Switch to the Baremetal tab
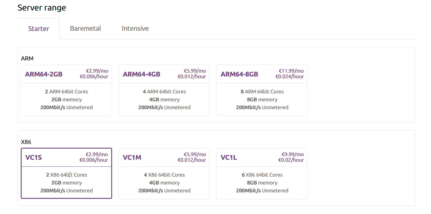Viewport: 431px width, 214px height. [86, 28]
